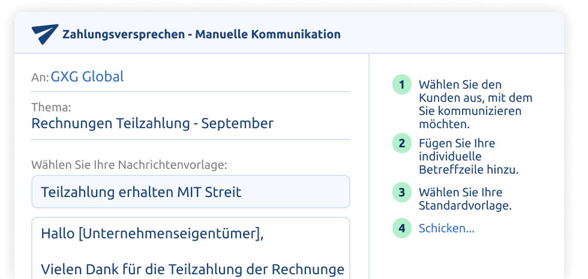The height and width of the screenshot is (279, 588).
Task: Open the GXG Global recipient link
Action: click(88, 77)
